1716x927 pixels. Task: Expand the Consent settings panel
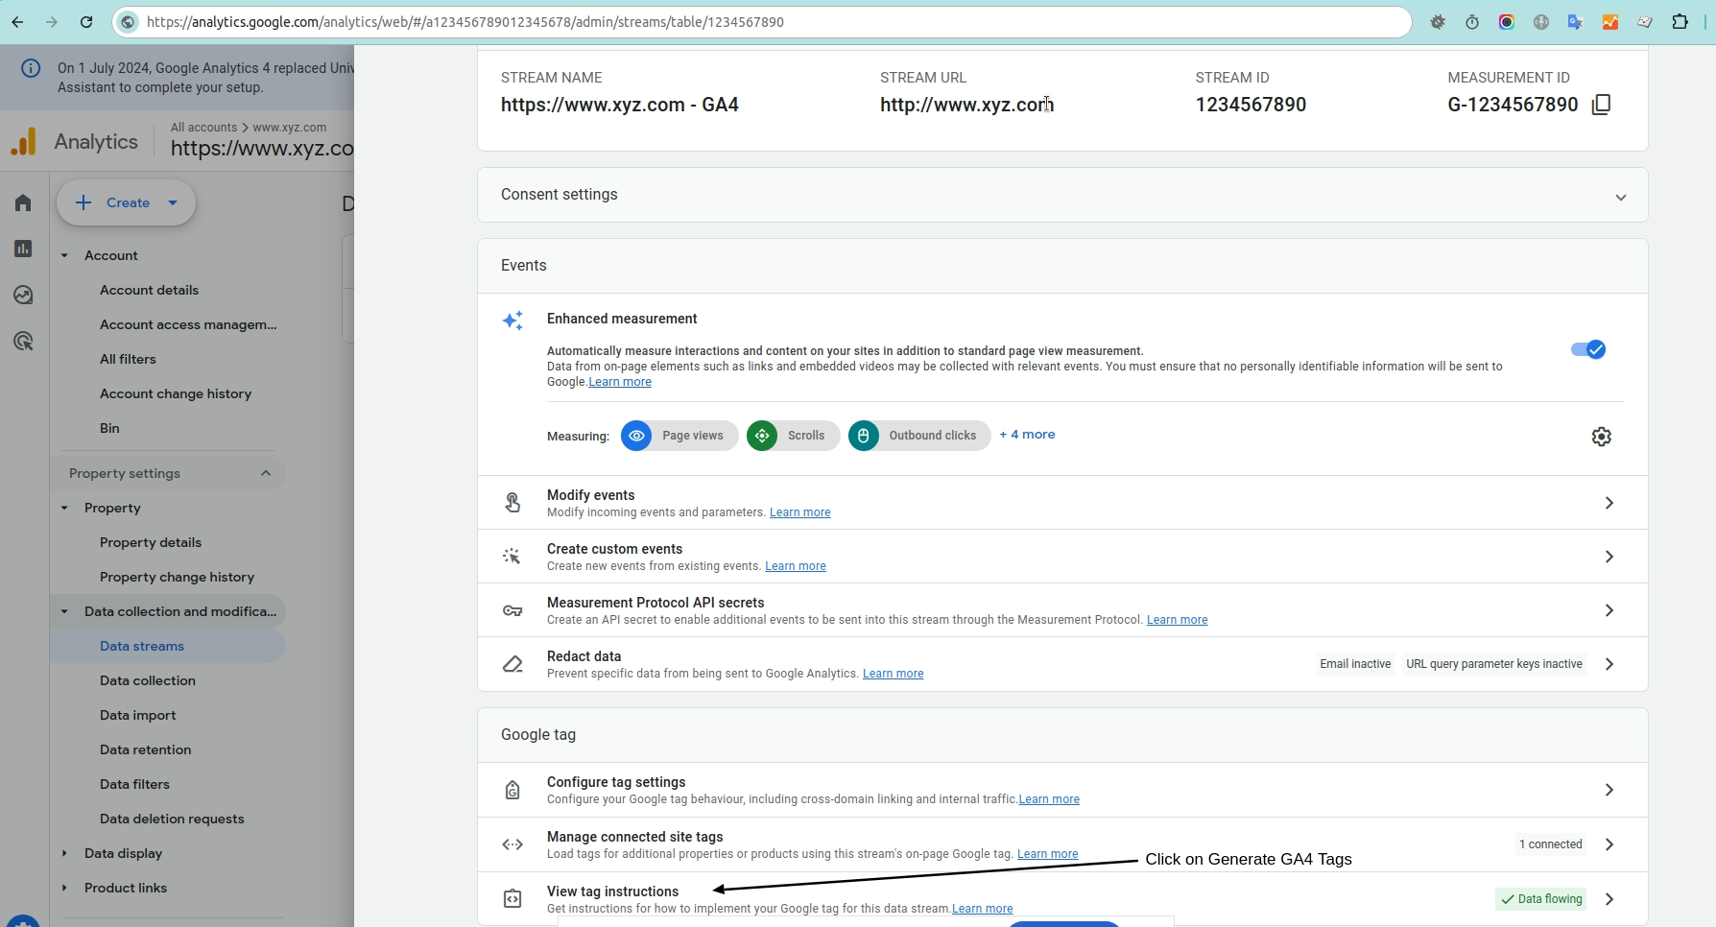(x=1620, y=197)
